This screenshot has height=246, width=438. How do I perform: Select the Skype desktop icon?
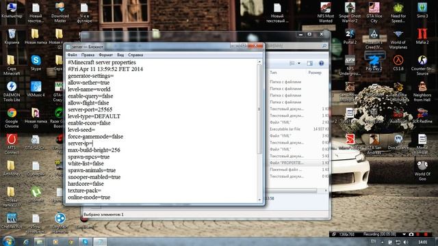tap(36, 63)
